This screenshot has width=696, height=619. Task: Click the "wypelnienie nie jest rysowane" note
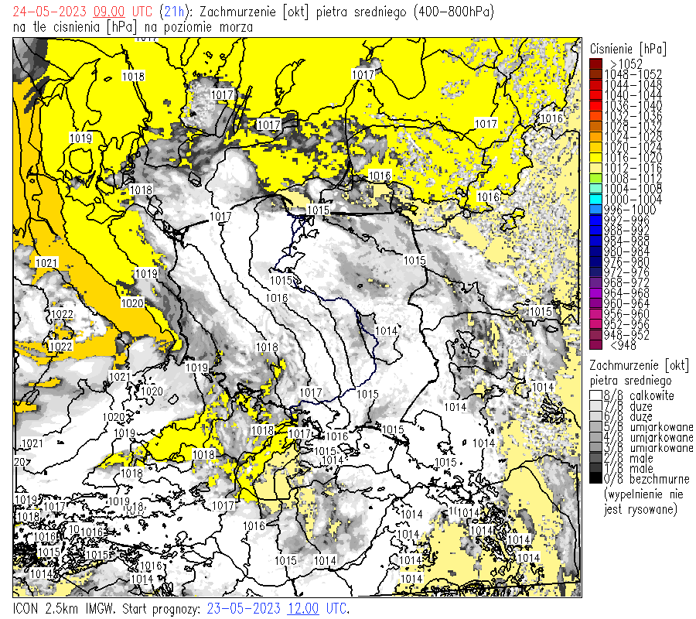tap(640, 501)
